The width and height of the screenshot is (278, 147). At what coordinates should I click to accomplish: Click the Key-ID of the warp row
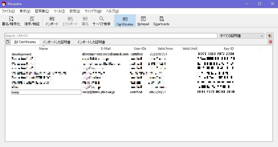(x=216, y=92)
